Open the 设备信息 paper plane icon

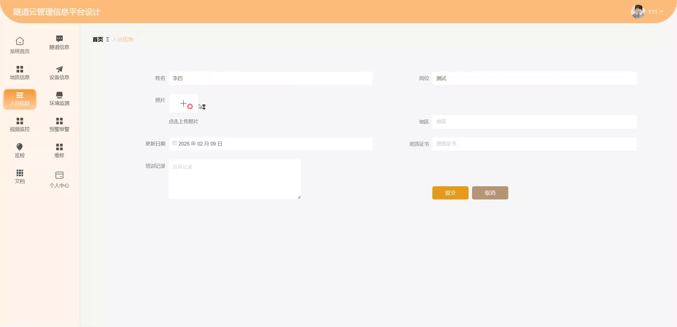[x=59, y=69]
